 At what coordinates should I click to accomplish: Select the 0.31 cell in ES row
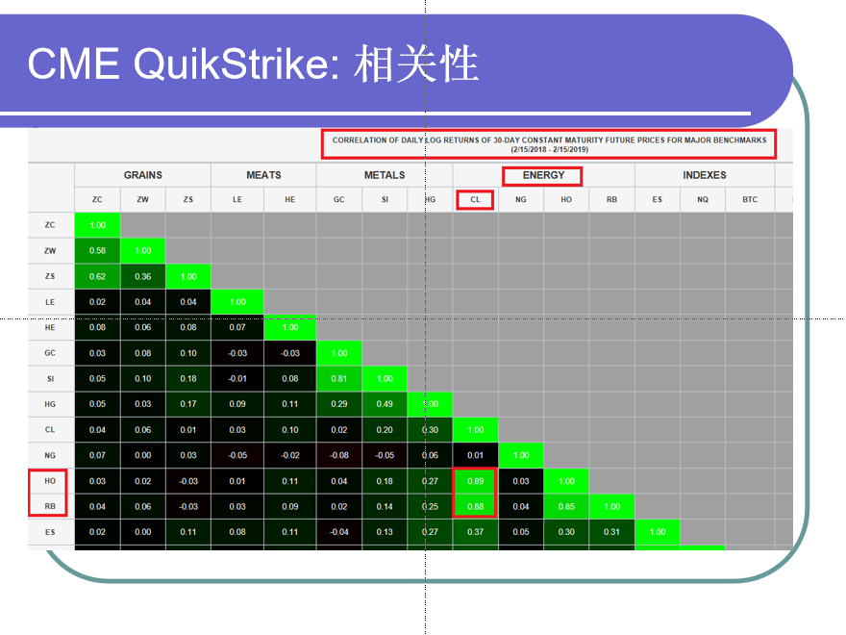[x=611, y=532]
